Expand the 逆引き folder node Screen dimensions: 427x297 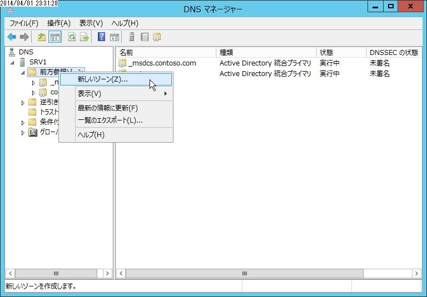coord(23,103)
